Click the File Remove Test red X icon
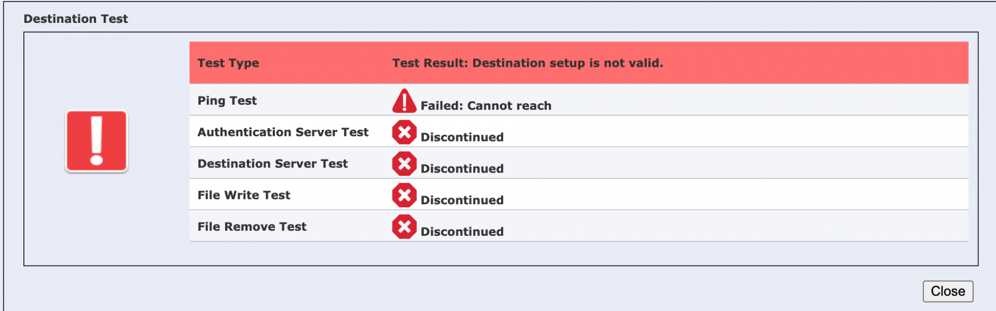This screenshot has height=311, width=996. [404, 227]
